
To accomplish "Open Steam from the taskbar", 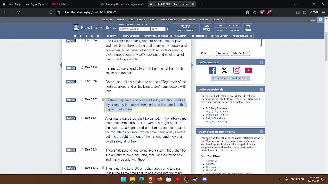I will (x=196, y=179).
